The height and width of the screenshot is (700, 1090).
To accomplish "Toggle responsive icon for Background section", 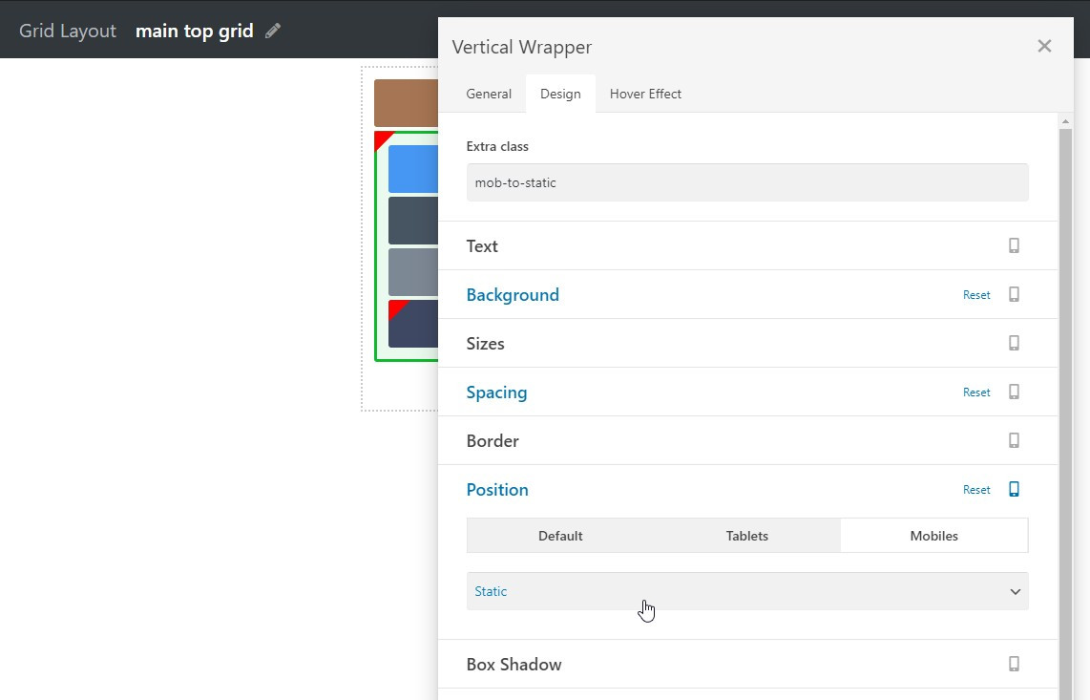I will (x=1015, y=294).
